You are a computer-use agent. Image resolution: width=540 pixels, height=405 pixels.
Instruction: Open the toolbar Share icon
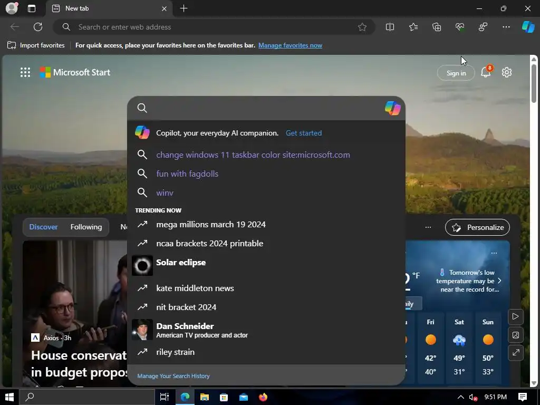[483, 27]
